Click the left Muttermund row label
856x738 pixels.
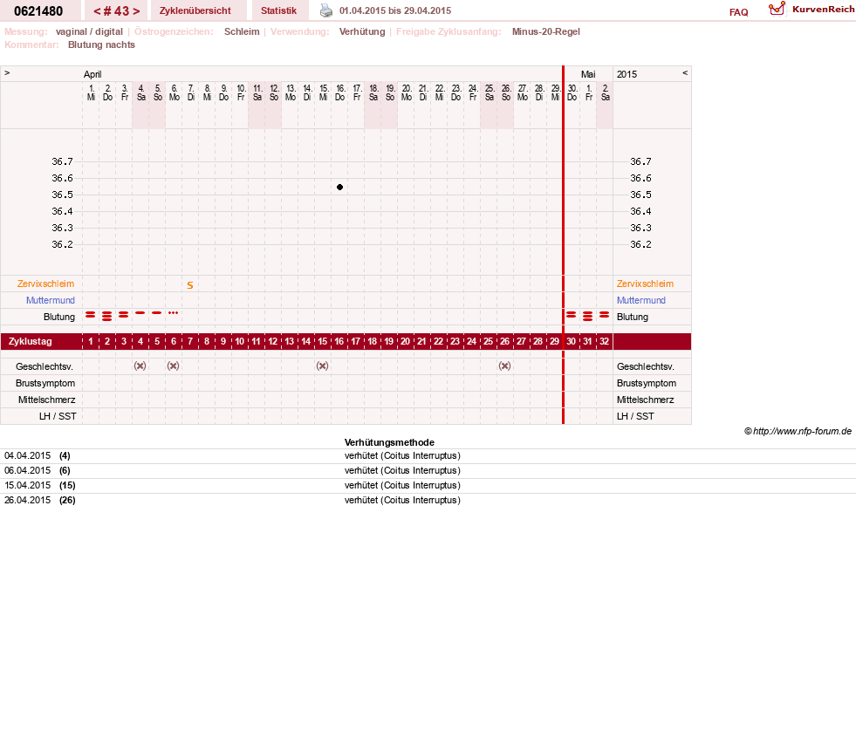pos(51,300)
